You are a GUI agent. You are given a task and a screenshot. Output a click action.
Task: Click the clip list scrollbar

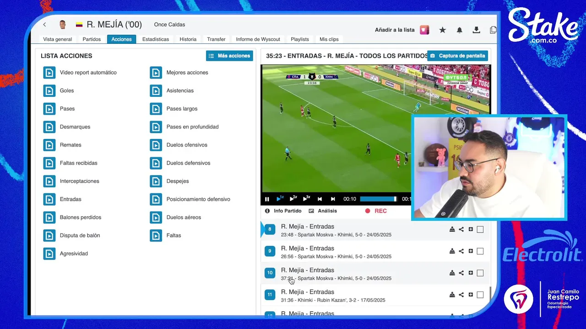[x=490, y=294]
